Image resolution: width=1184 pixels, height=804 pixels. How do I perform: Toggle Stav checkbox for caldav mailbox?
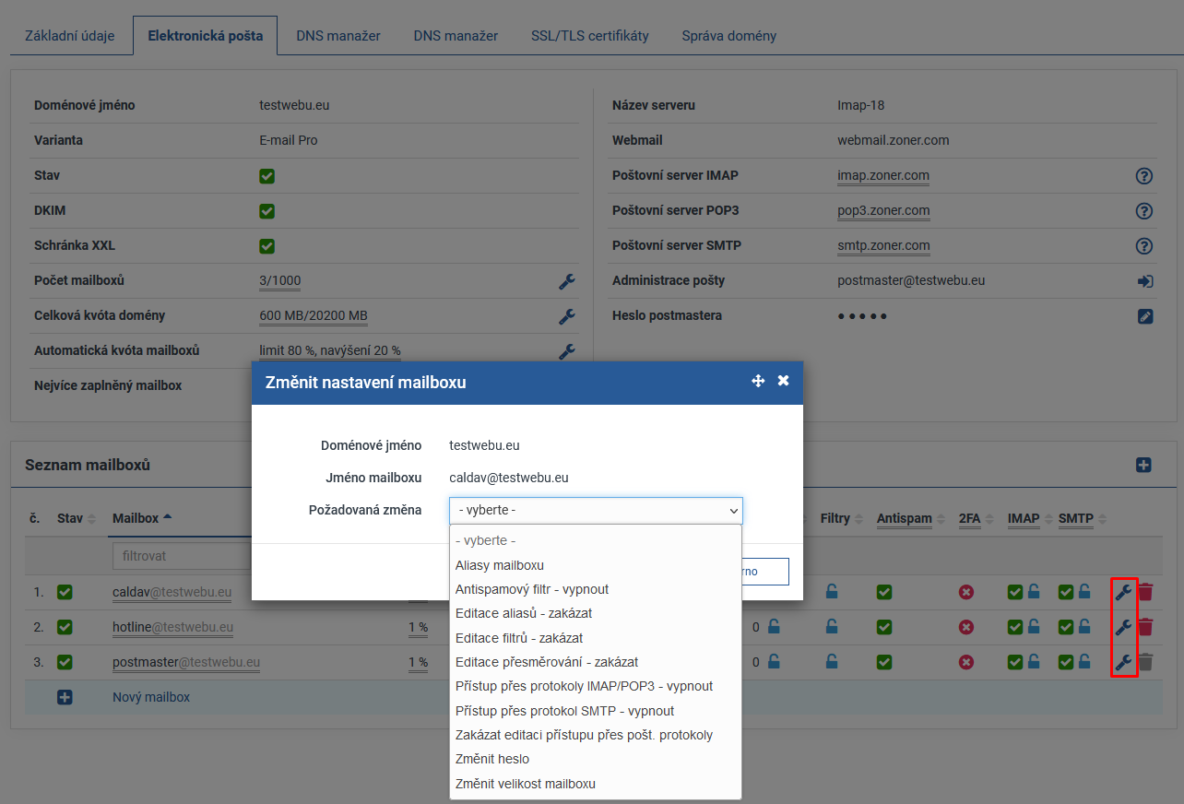pos(65,592)
